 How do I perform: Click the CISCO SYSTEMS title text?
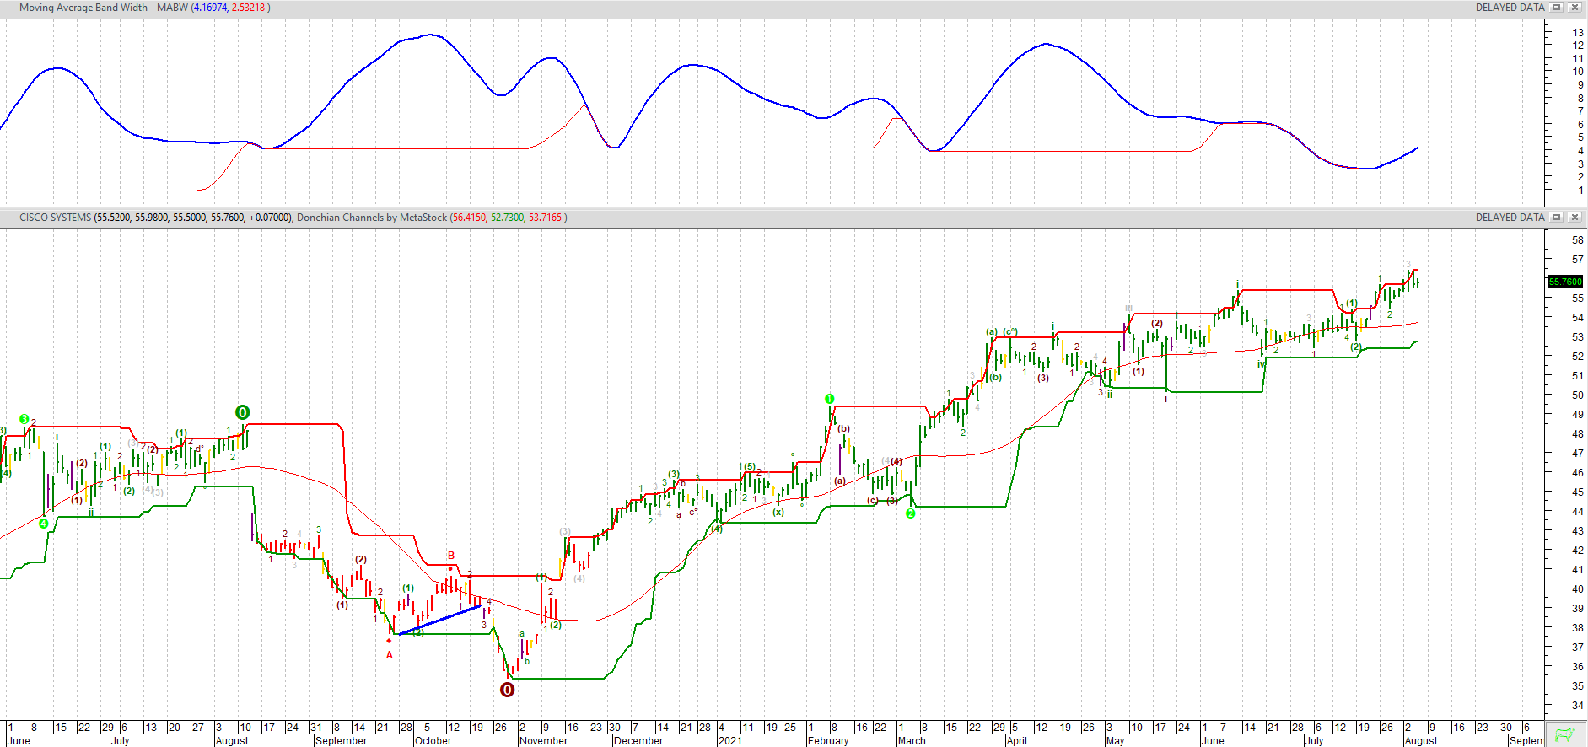pos(55,218)
